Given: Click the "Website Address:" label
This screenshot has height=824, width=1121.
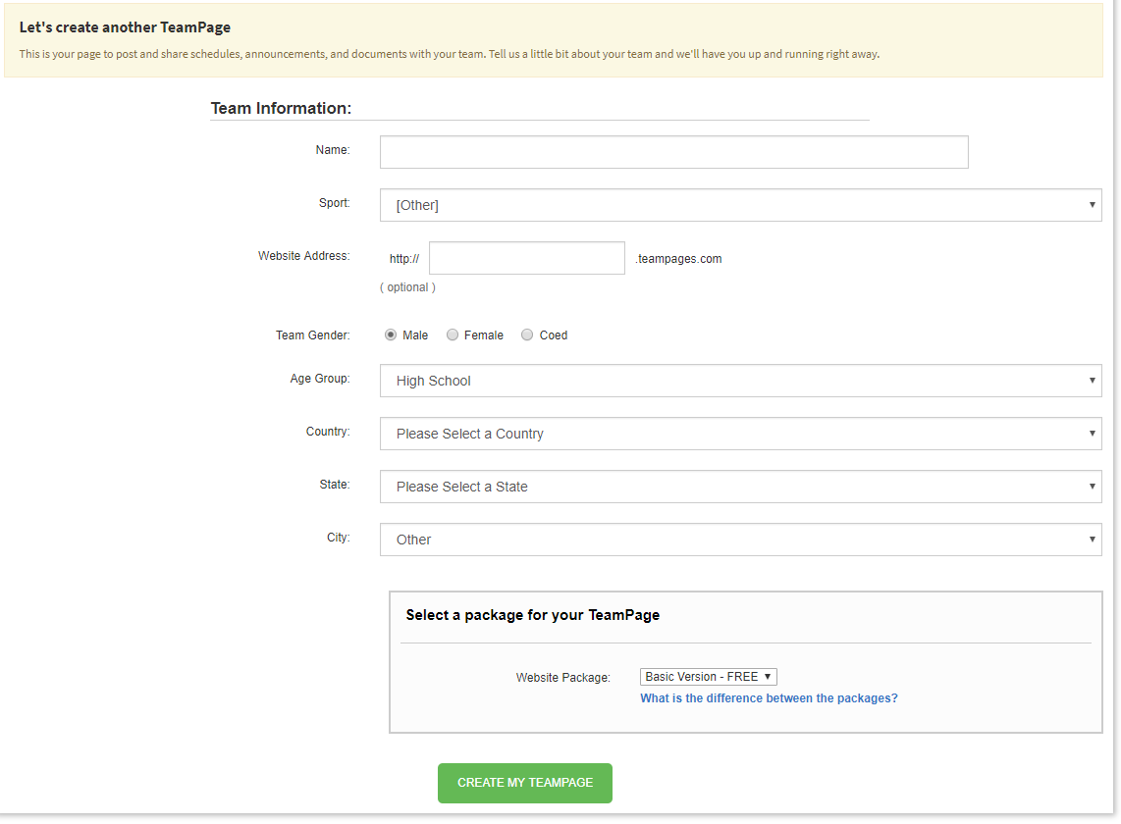Looking at the screenshot, I should click(x=303, y=256).
